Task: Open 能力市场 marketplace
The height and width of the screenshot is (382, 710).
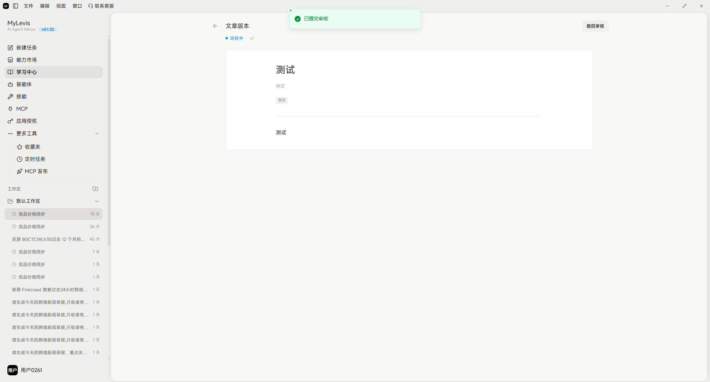Action: click(54, 60)
